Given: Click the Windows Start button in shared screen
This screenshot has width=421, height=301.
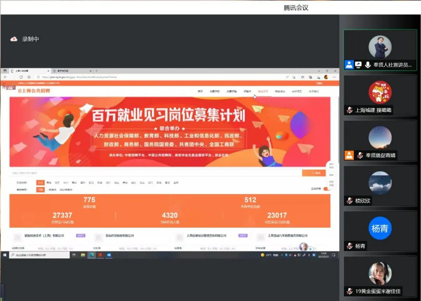Looking at the screenshot, I should (5, 255).
